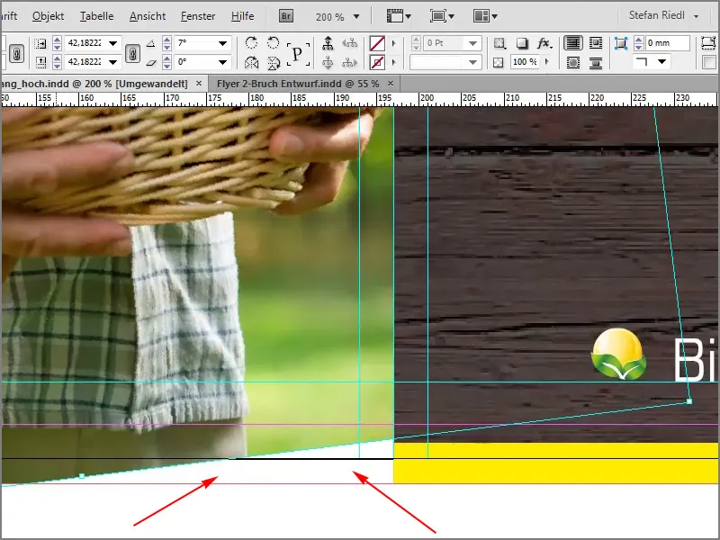Select wrap around bounding box
The height and width of the screenshot is (540, 720).
596,43
